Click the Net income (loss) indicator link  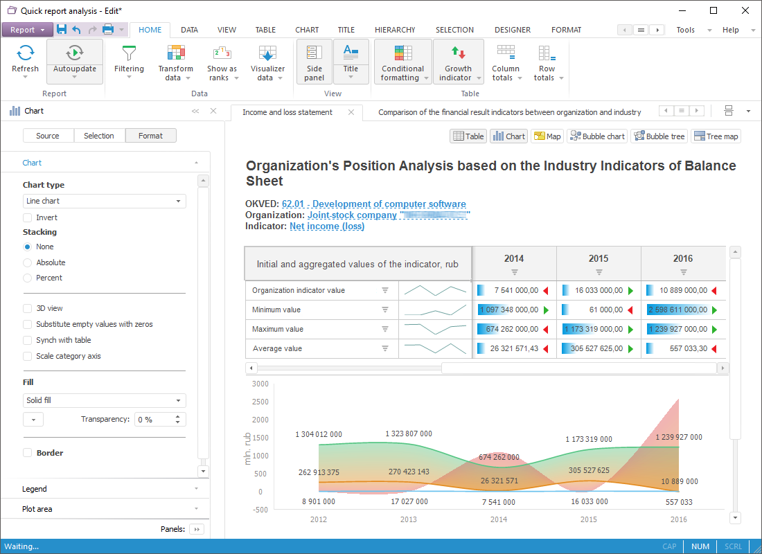click(x=327, y=226)
